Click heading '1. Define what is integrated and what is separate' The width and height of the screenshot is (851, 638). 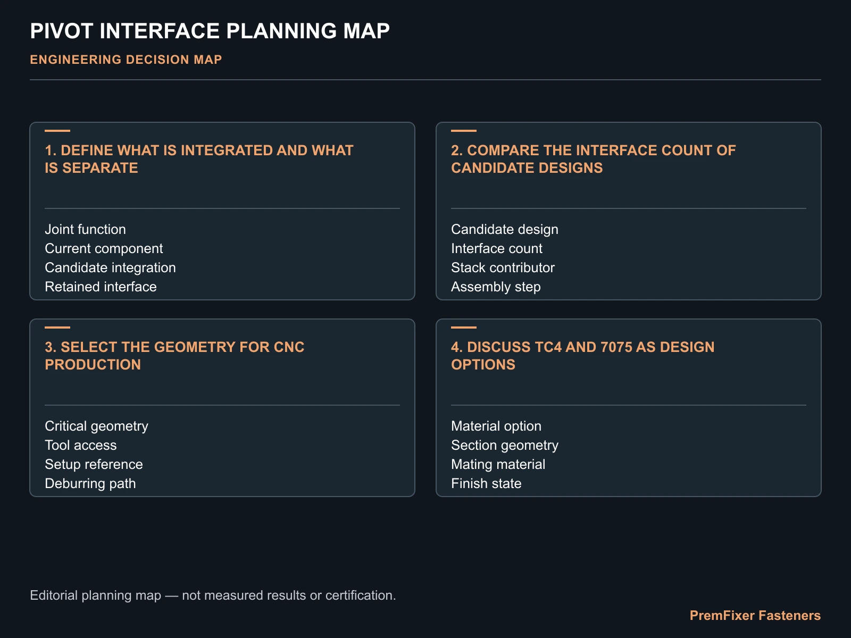[x=199, y=159]
